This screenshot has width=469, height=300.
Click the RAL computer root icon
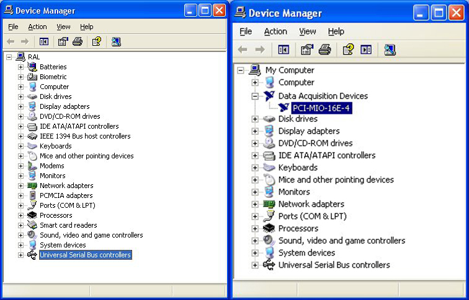point(20,57)
